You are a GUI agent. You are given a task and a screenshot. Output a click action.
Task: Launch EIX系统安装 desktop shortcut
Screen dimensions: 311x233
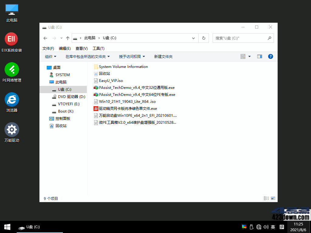tap(12, 42)
